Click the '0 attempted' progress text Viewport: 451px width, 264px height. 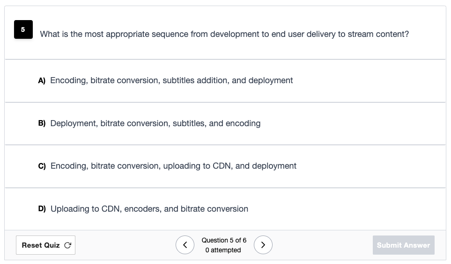[223, 250]
